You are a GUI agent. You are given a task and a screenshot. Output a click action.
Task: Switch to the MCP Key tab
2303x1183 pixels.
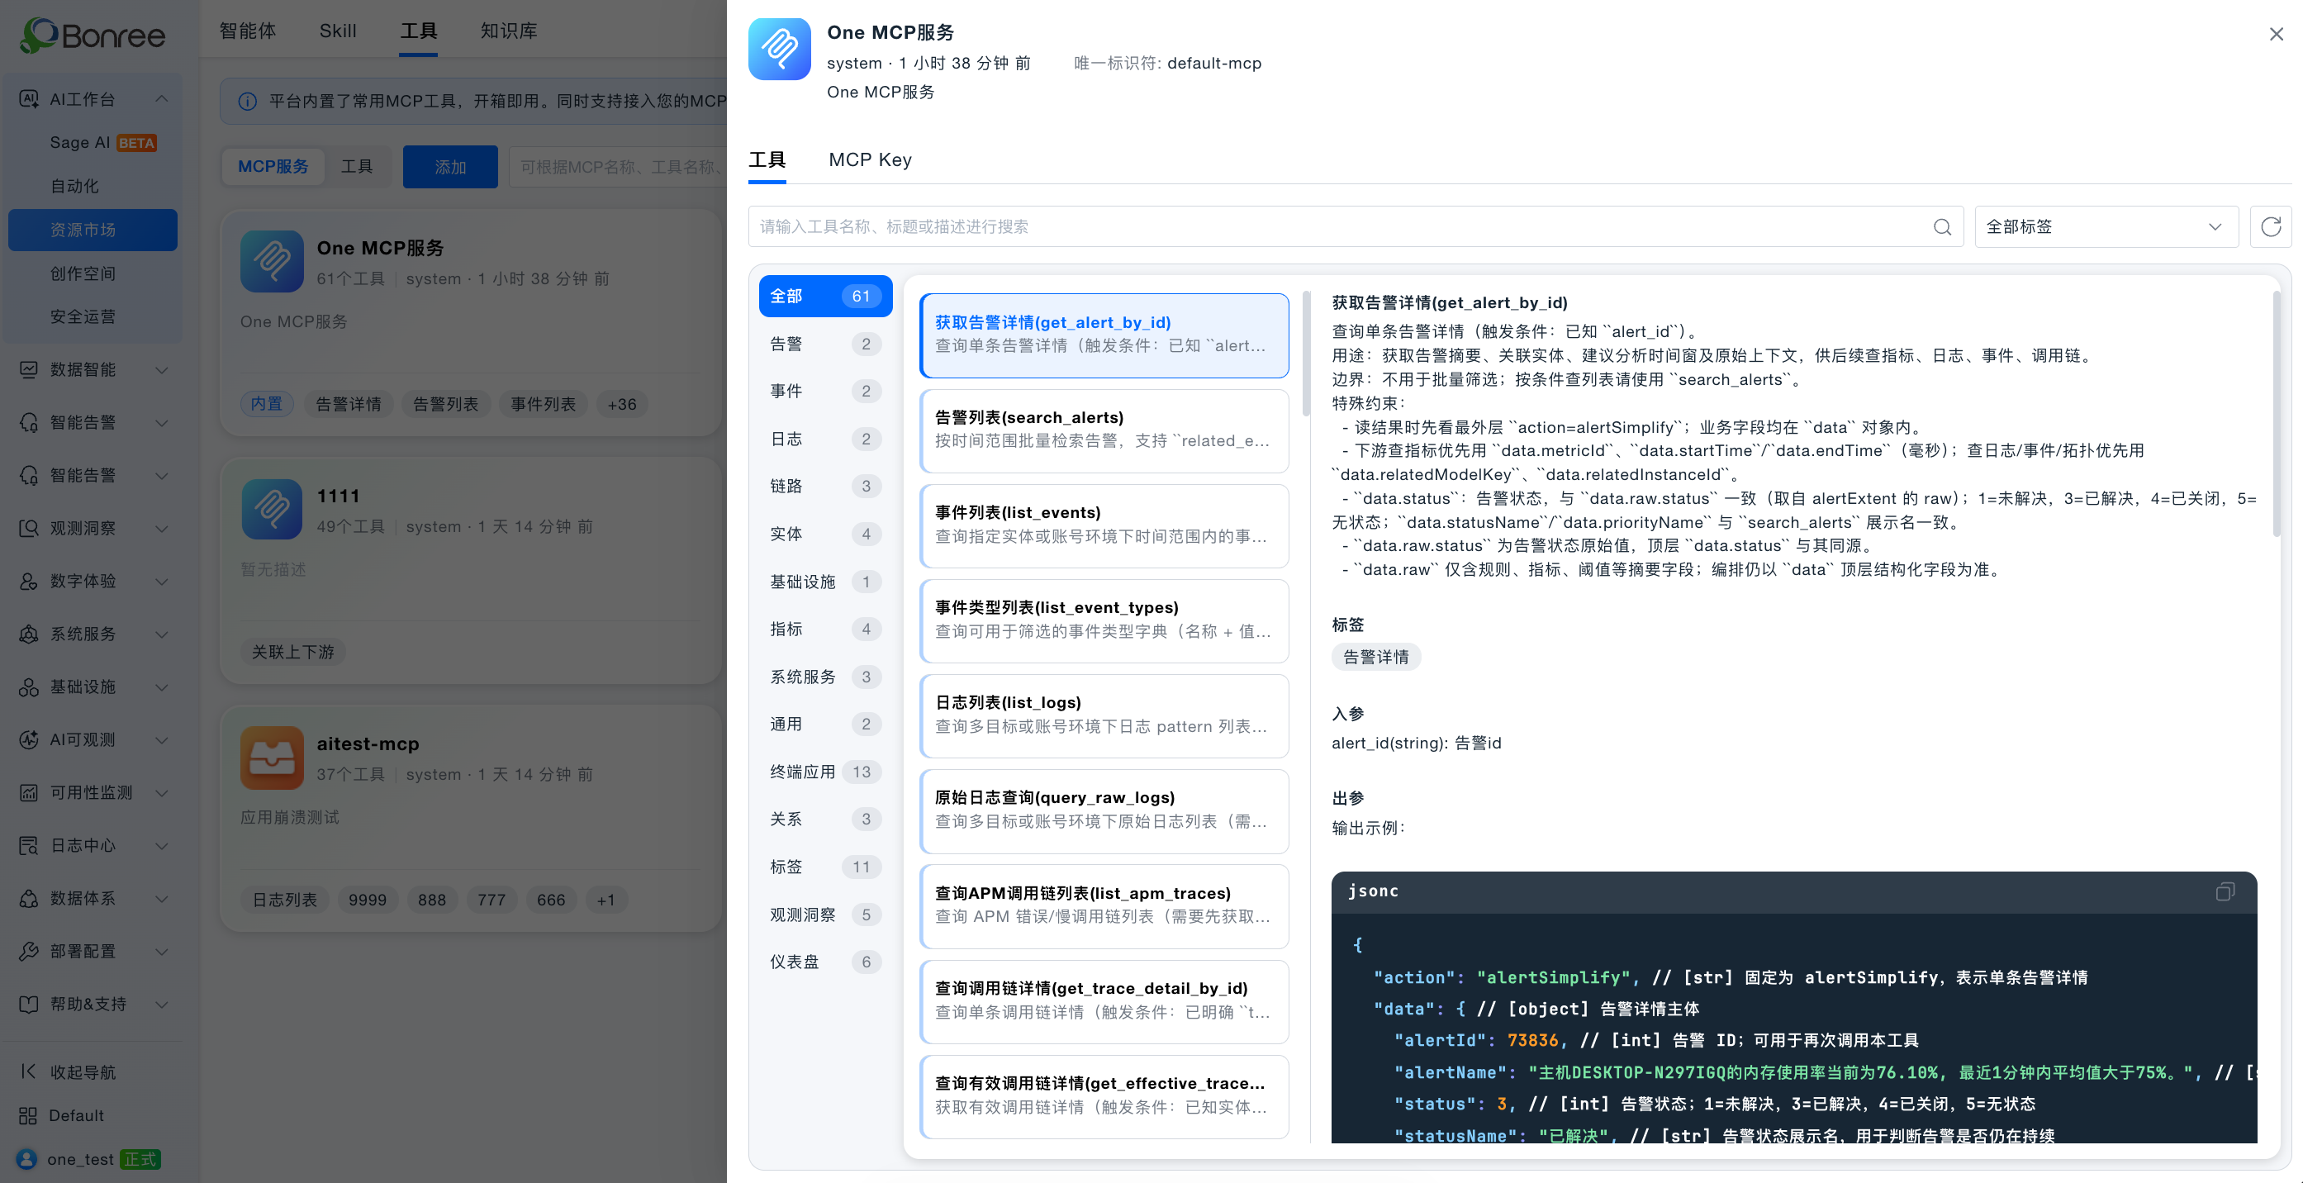pyautogui.click(x=870, y=160)
